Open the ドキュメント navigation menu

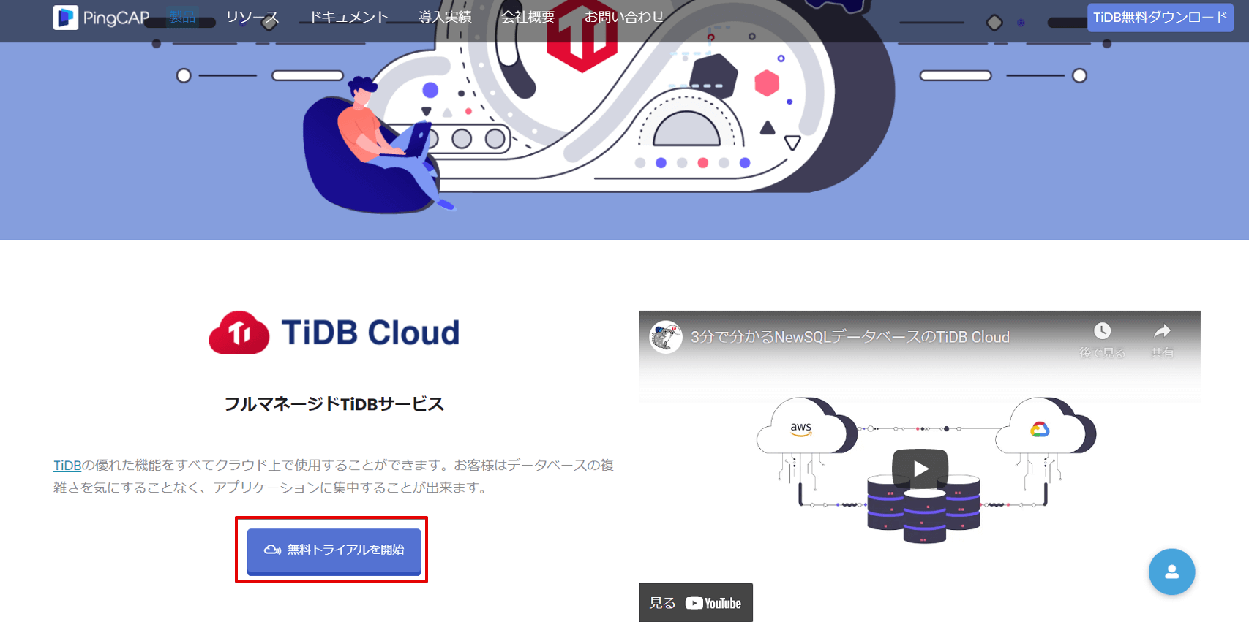tap(349, 17)
